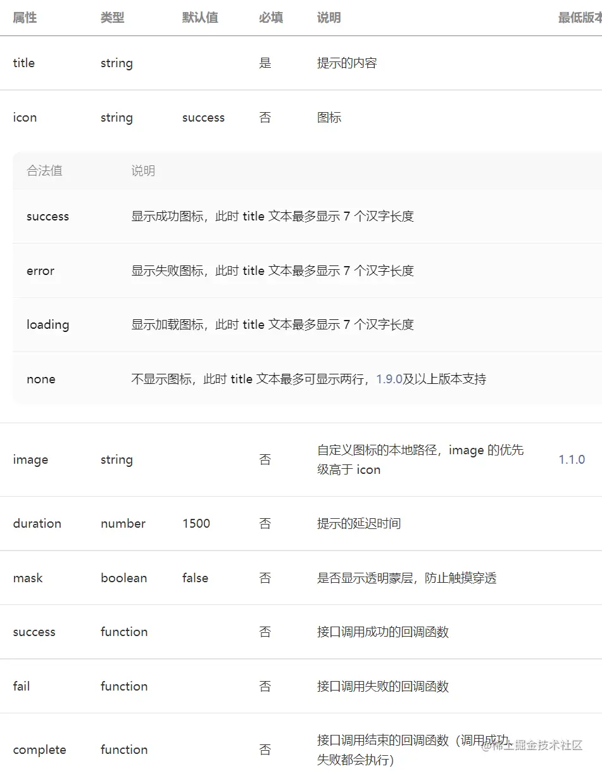602x771 pixels.
Task: Select the title property name
Action: (x=23, y=63)
